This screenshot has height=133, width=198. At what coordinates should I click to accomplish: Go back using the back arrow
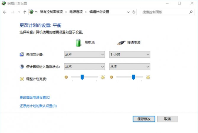click(5, 12)
